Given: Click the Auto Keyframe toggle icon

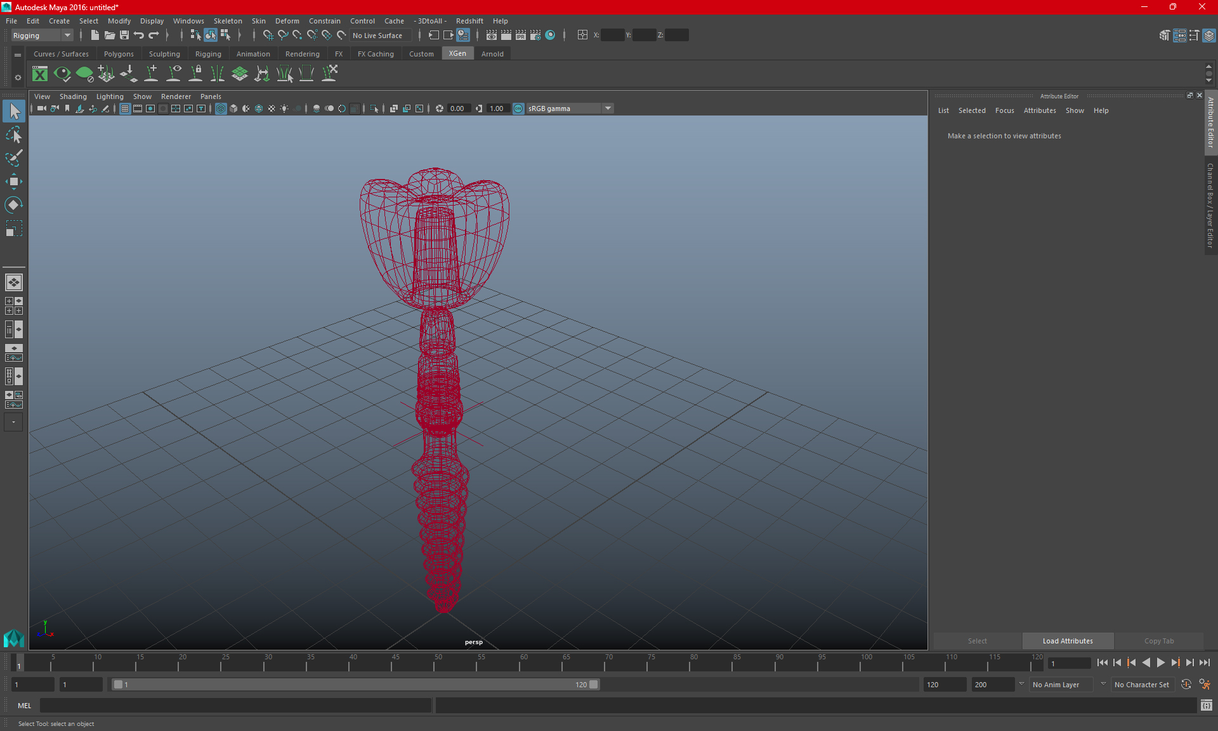Looking at the screenshot, I should pyautogui.click(x=1186, y=684).
